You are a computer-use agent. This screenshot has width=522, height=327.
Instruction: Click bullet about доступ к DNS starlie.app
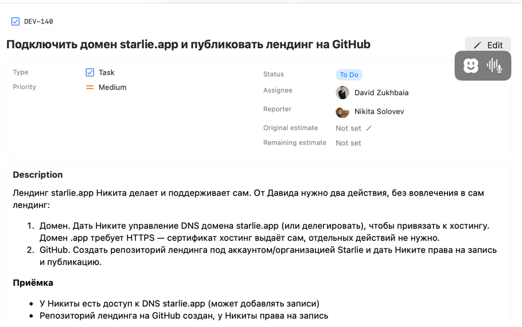180,303
